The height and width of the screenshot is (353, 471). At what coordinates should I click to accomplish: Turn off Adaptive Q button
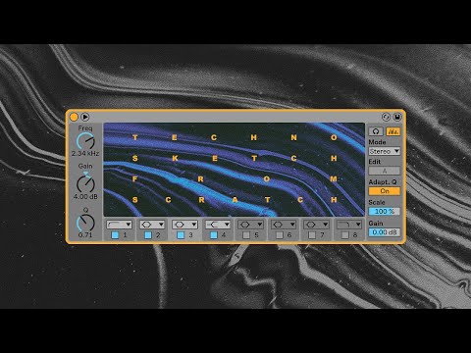click(x=385, y=191)
